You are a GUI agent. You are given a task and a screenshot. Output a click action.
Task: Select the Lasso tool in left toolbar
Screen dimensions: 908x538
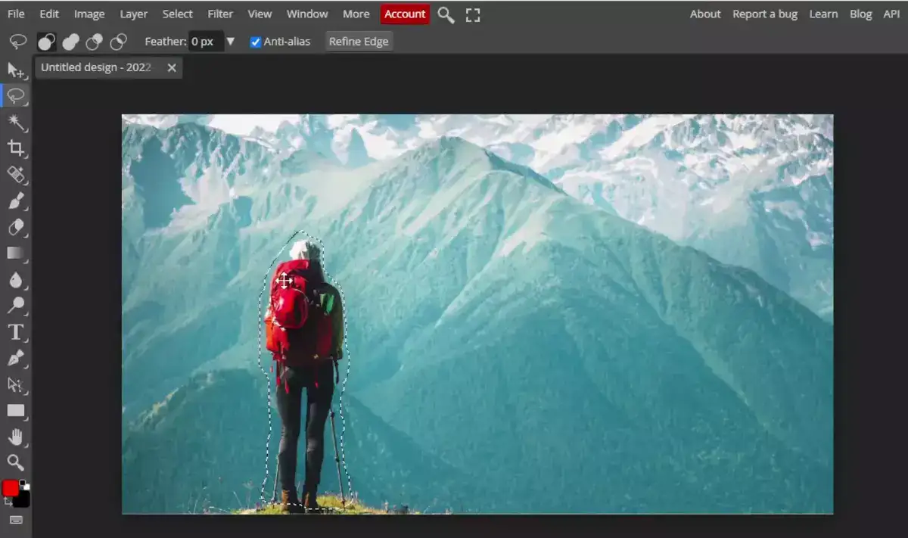(16, 96)
